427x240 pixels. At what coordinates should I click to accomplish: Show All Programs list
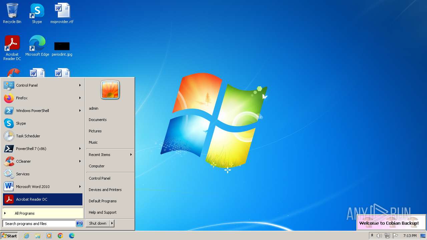pos(43,213)
